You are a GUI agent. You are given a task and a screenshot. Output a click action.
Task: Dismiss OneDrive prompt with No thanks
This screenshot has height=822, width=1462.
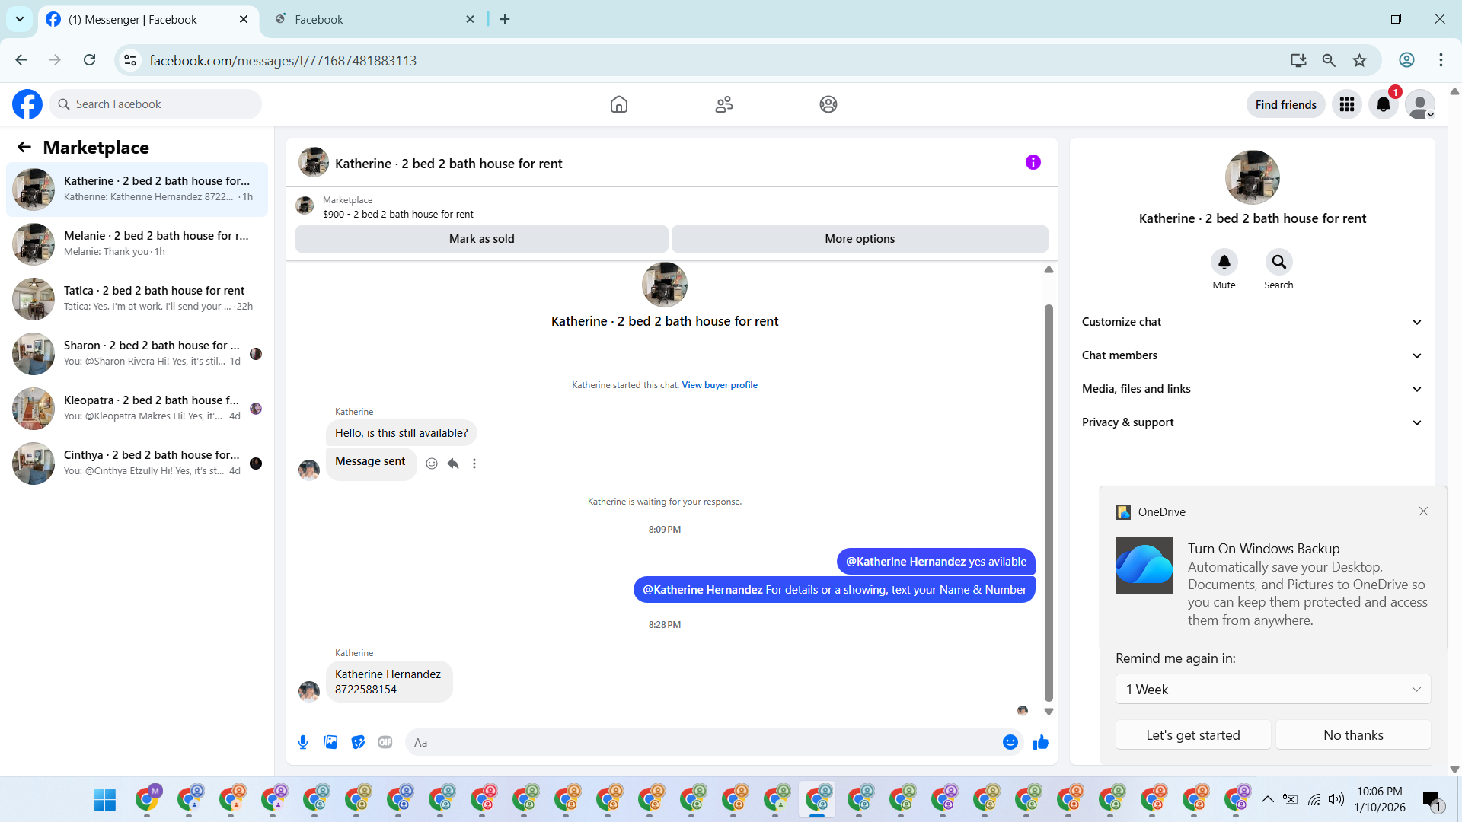1352,735
